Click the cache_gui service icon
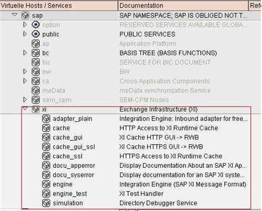The width and height of the screenshot is (262, 211). point(46,138)
